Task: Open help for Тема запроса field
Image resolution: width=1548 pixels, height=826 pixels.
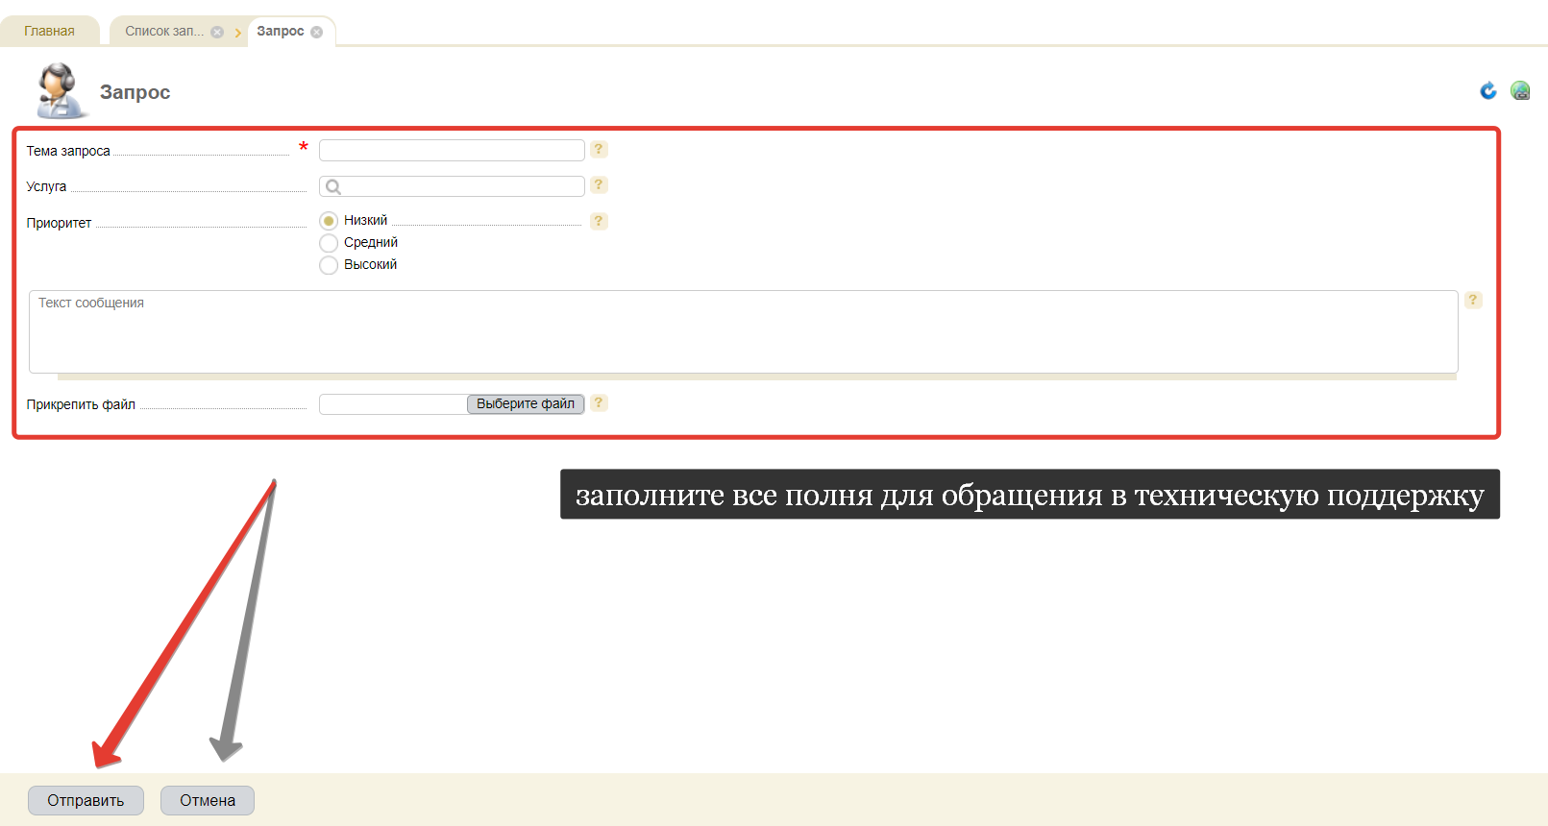Action: tap(599, 149)
